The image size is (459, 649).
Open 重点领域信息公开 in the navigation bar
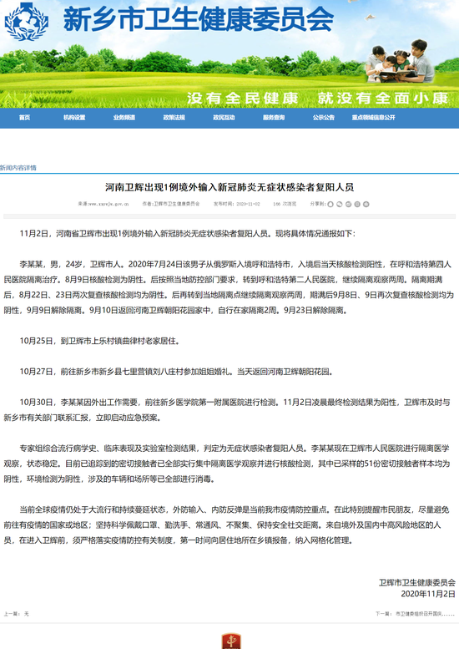click(373, 118)
